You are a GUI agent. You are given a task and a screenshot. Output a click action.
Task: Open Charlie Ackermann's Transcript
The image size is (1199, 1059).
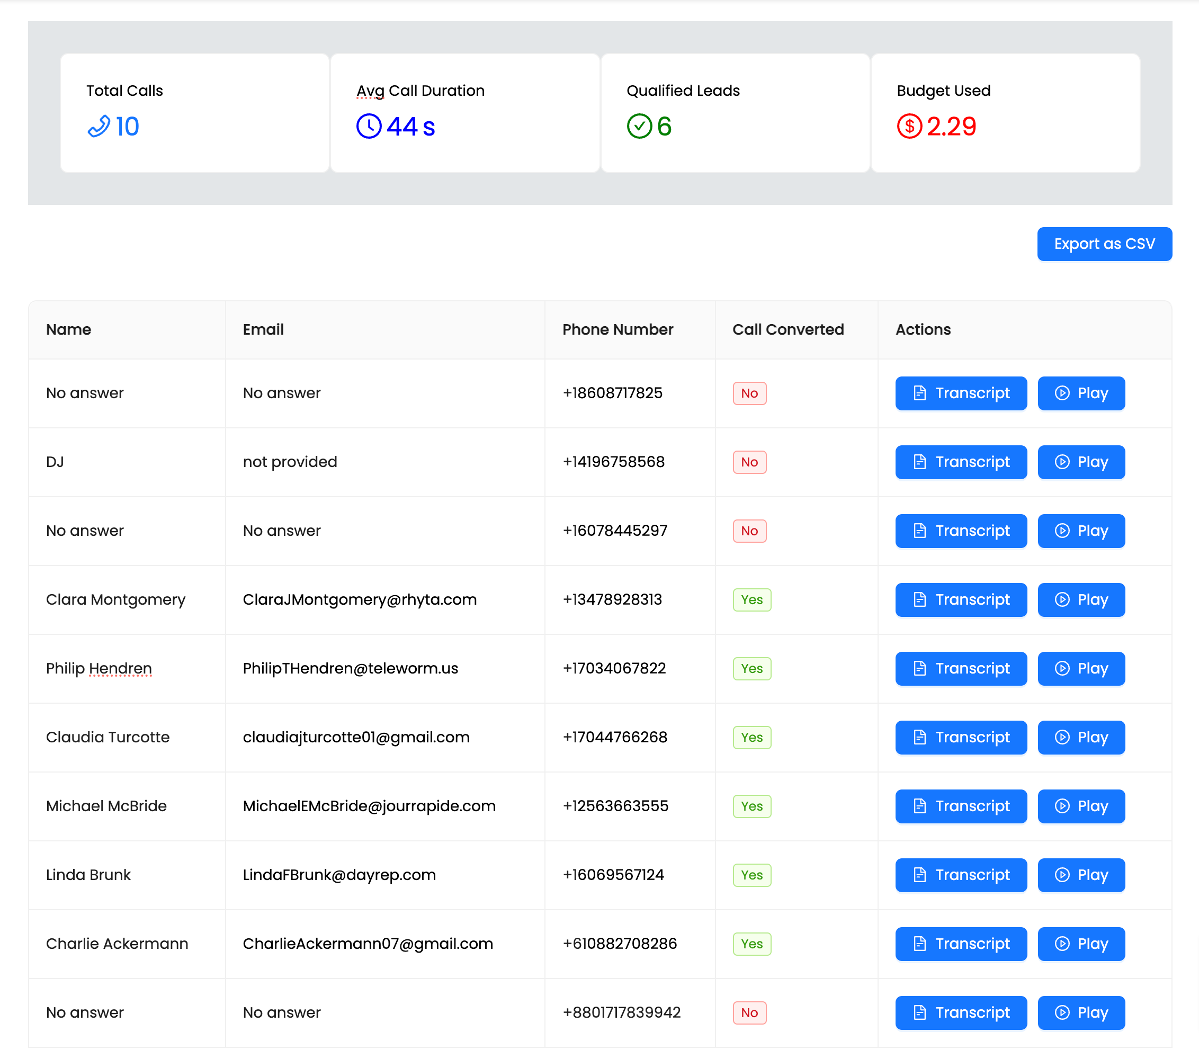click(961, 944)
